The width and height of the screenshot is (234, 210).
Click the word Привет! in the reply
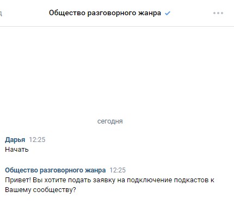18,180
